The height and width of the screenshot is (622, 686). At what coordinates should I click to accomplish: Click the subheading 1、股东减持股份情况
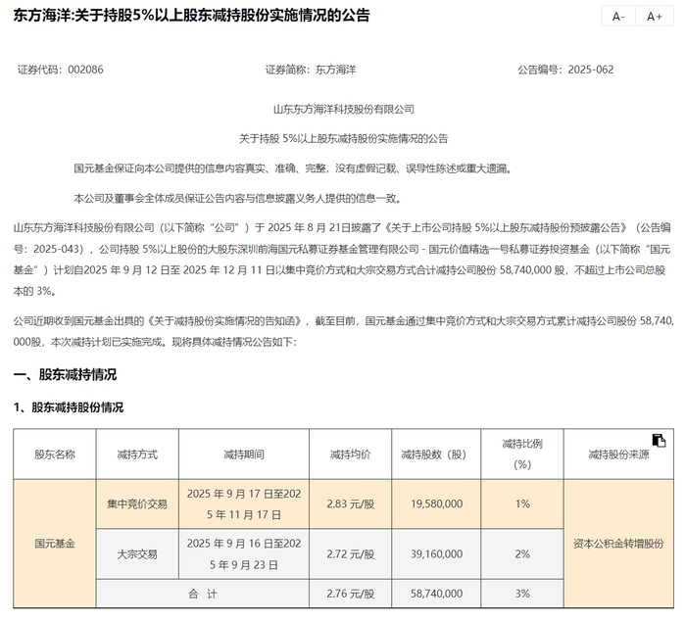(x=69, y=407)
